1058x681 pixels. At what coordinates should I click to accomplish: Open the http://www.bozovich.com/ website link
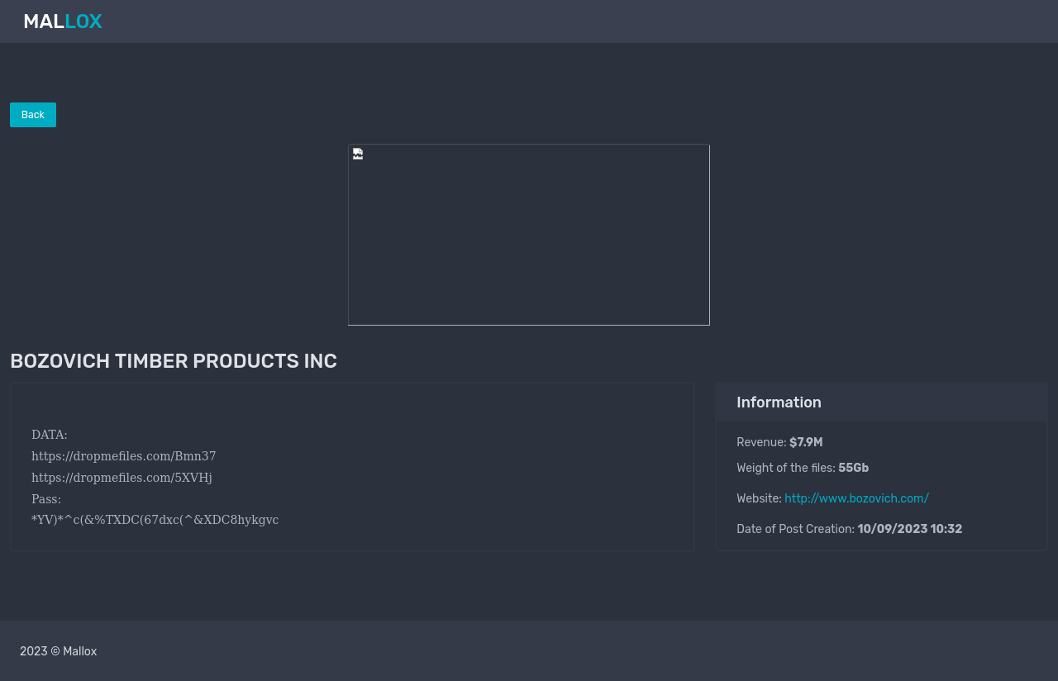856,498
